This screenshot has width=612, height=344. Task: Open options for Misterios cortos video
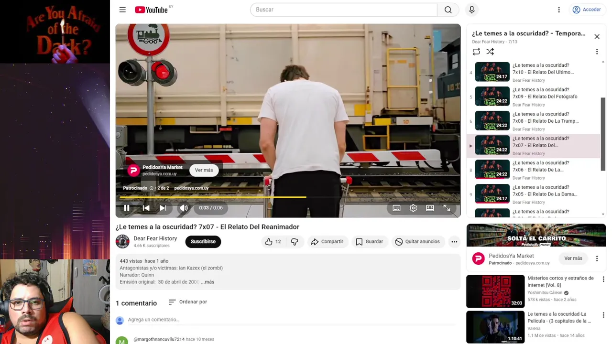603,279
